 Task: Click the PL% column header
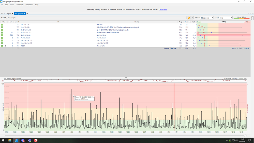coord(193,22)
